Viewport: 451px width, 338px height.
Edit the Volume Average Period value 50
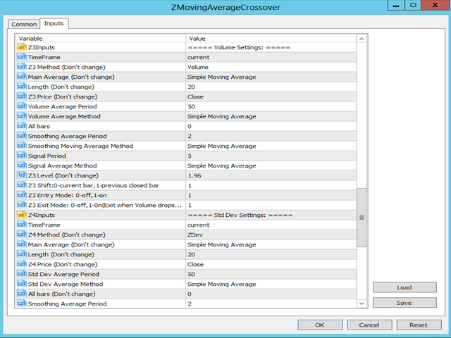click(271, 106)
